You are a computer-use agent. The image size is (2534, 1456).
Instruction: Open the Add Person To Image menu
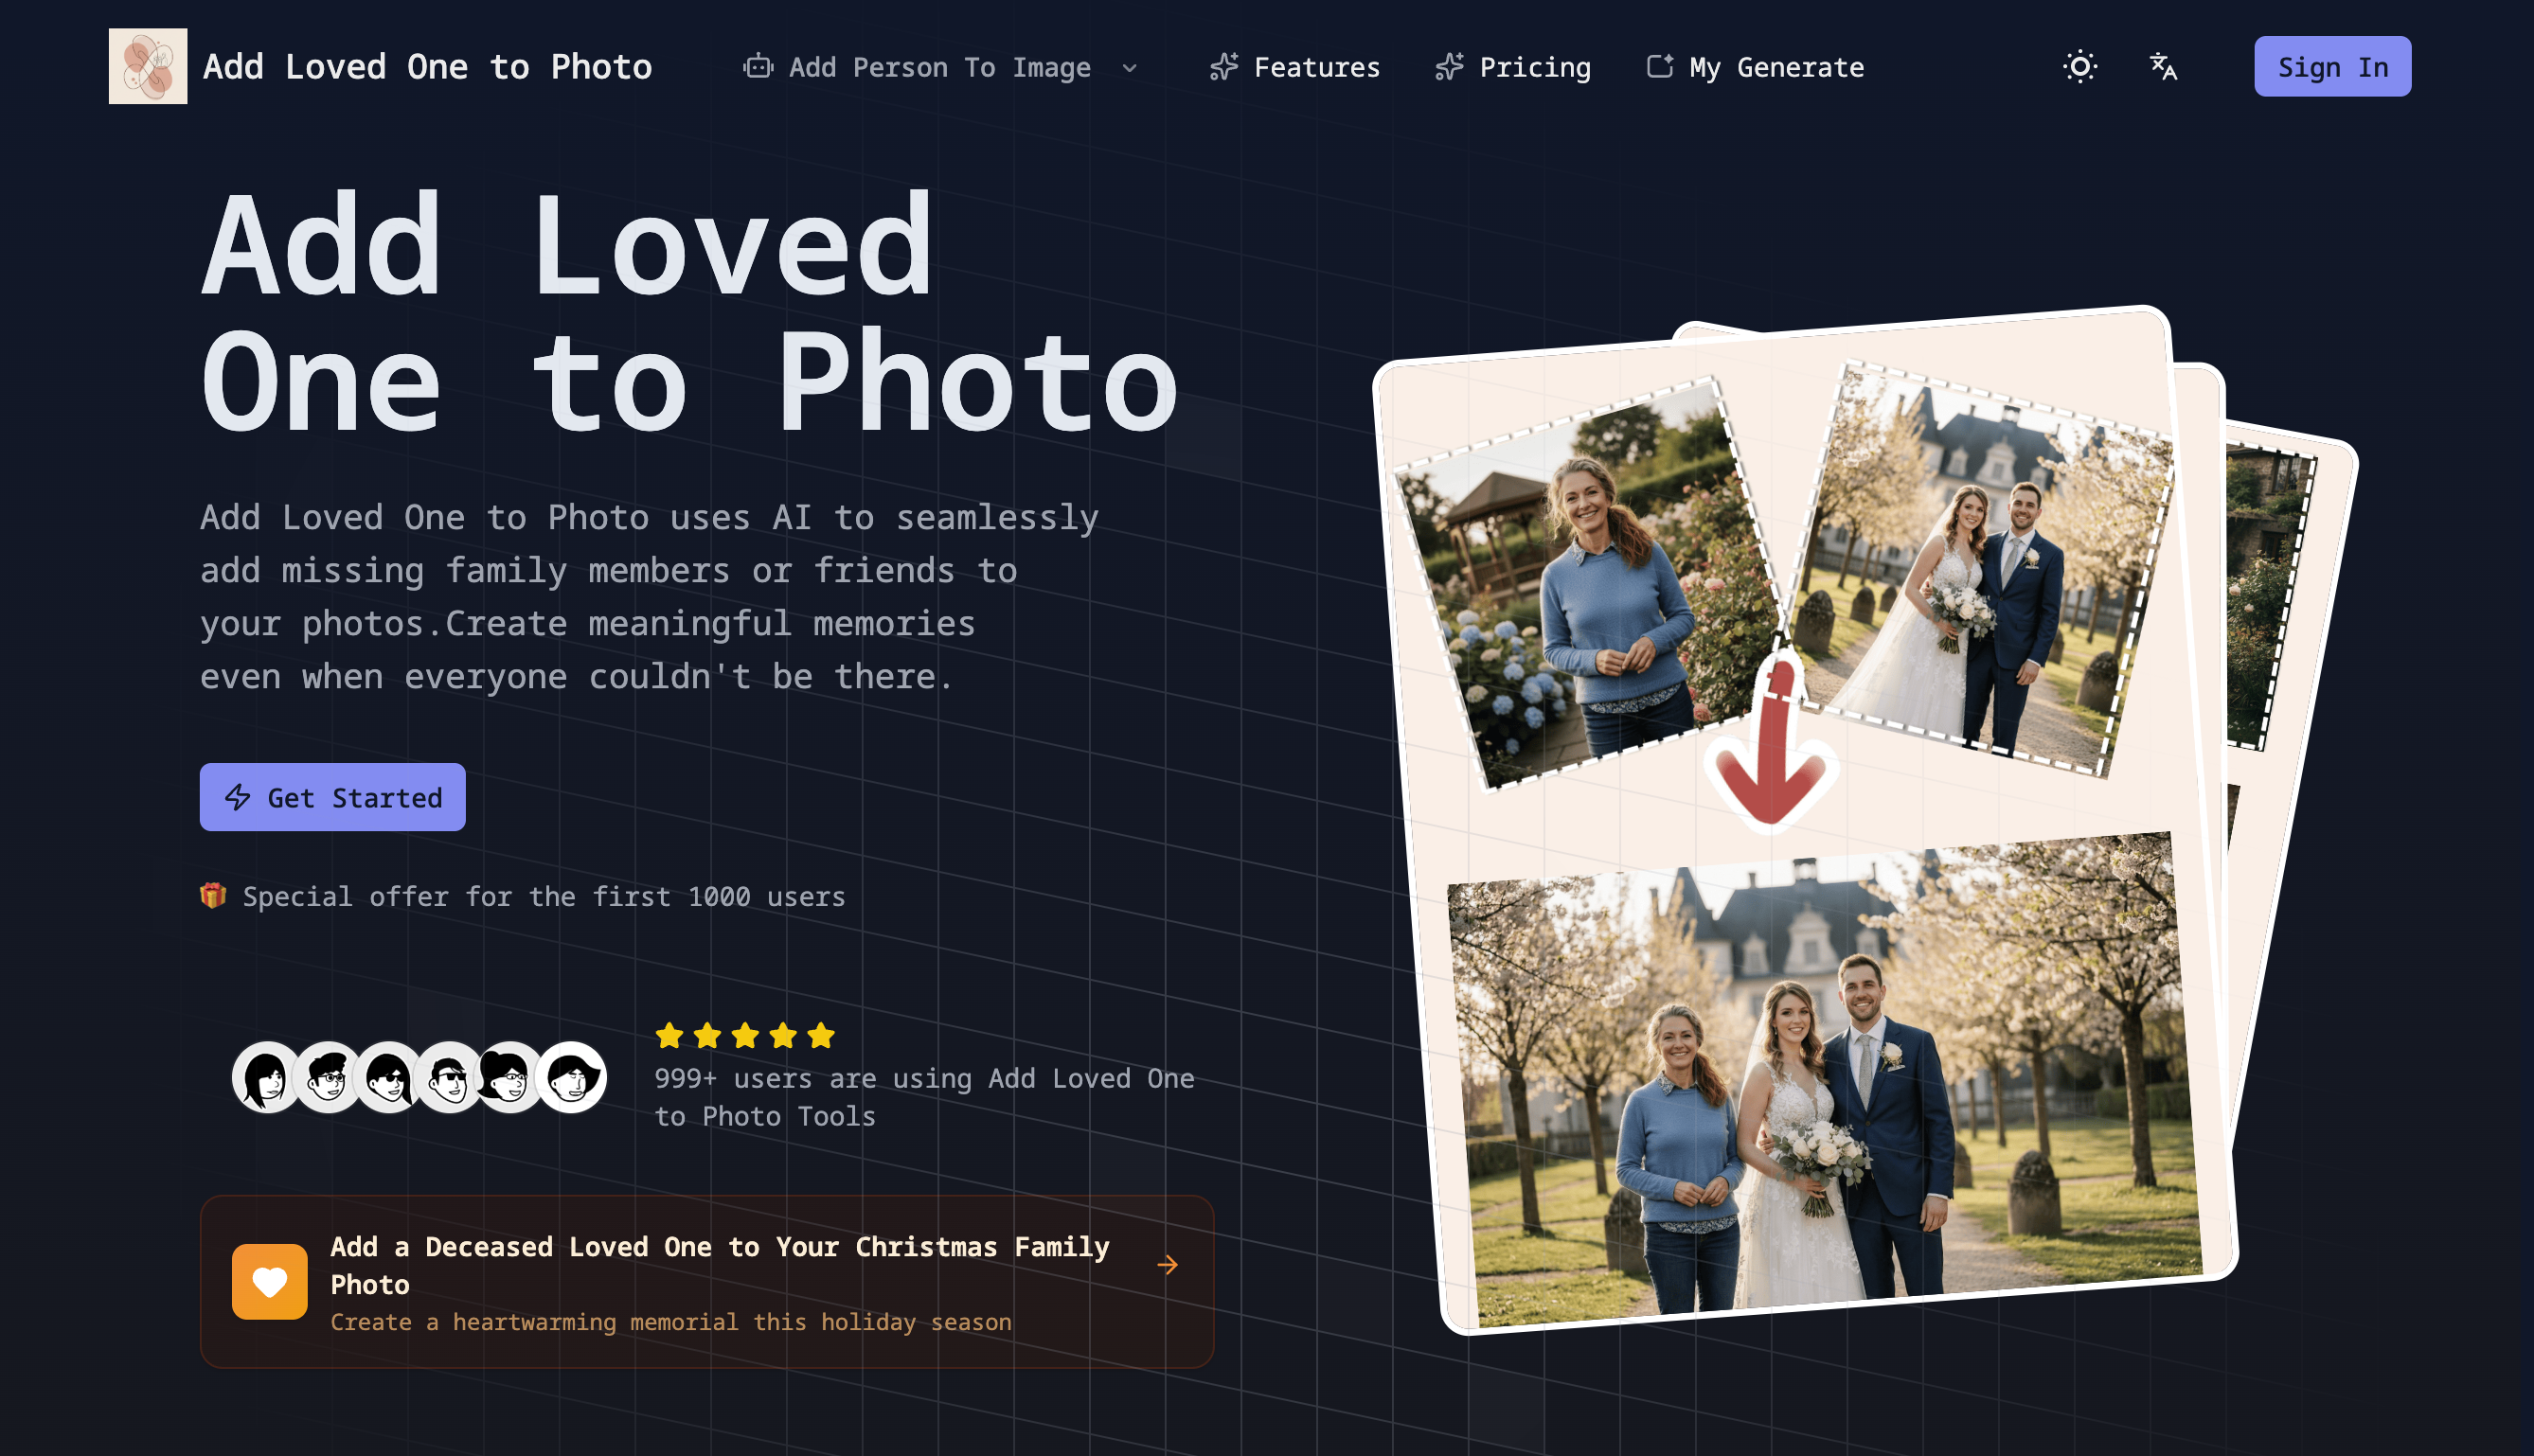938,67
